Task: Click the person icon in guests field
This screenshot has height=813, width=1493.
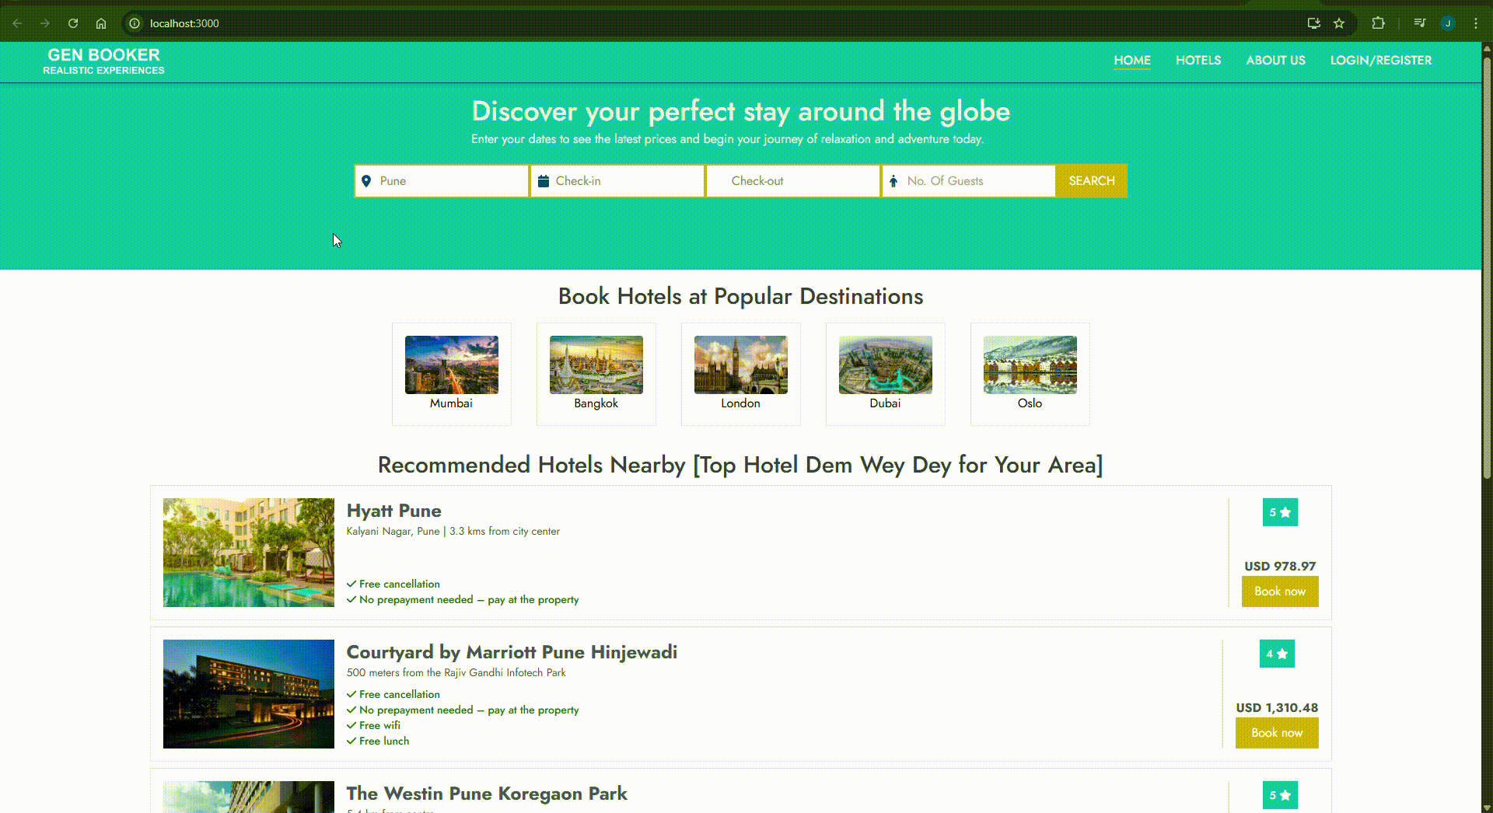Action: [x=893, y=181]
